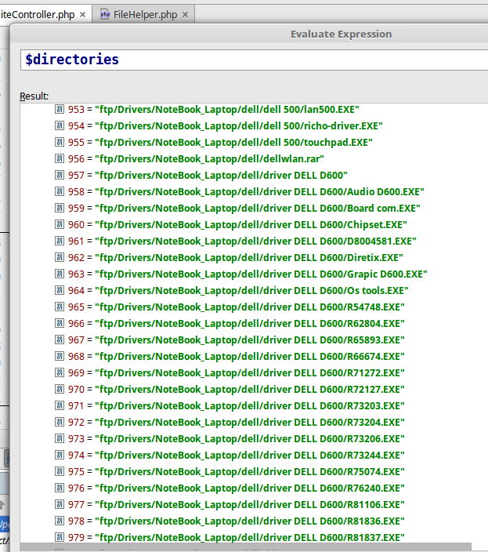The width and height of the screenshot is (488, 552).
Task: Select result row 978 R81836.EXE
Action: coord(230,521)
